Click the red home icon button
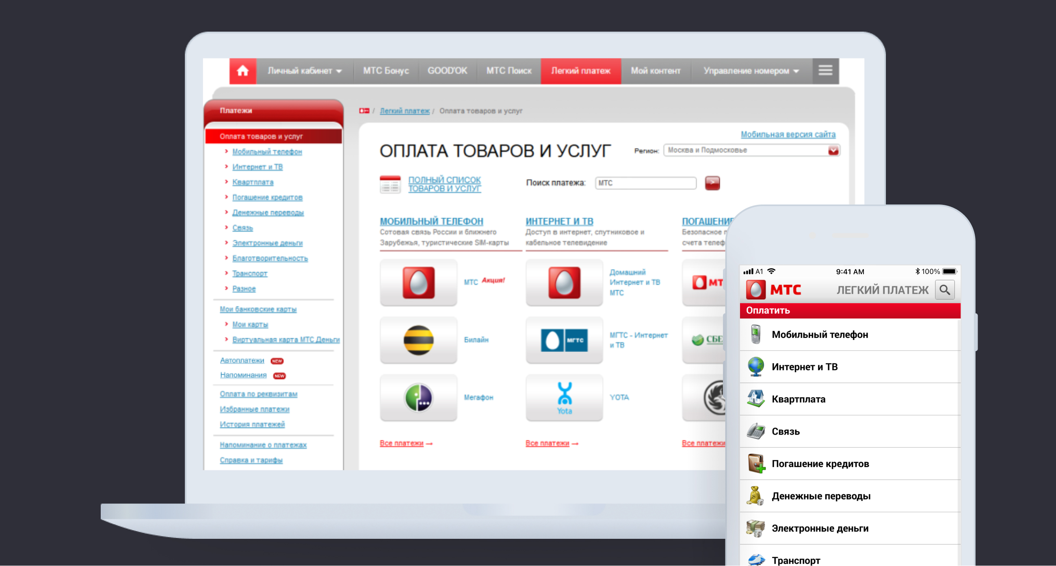 243,71
